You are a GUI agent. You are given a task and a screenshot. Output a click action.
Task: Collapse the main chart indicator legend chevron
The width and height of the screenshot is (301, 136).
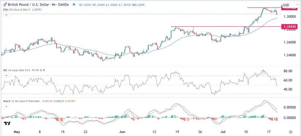(6, 15)
